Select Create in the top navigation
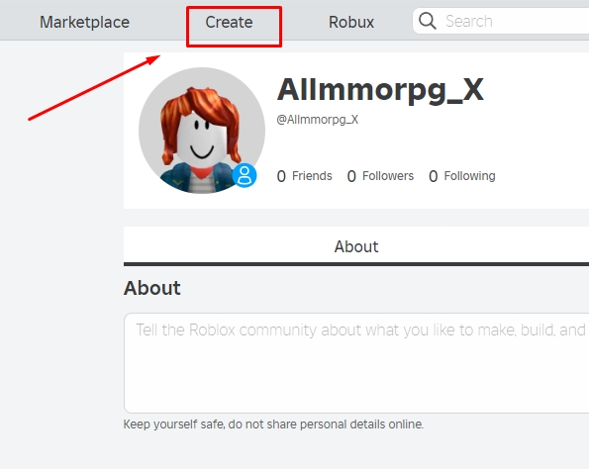Viewport: 589px width, 469px height. click(229, 22)
